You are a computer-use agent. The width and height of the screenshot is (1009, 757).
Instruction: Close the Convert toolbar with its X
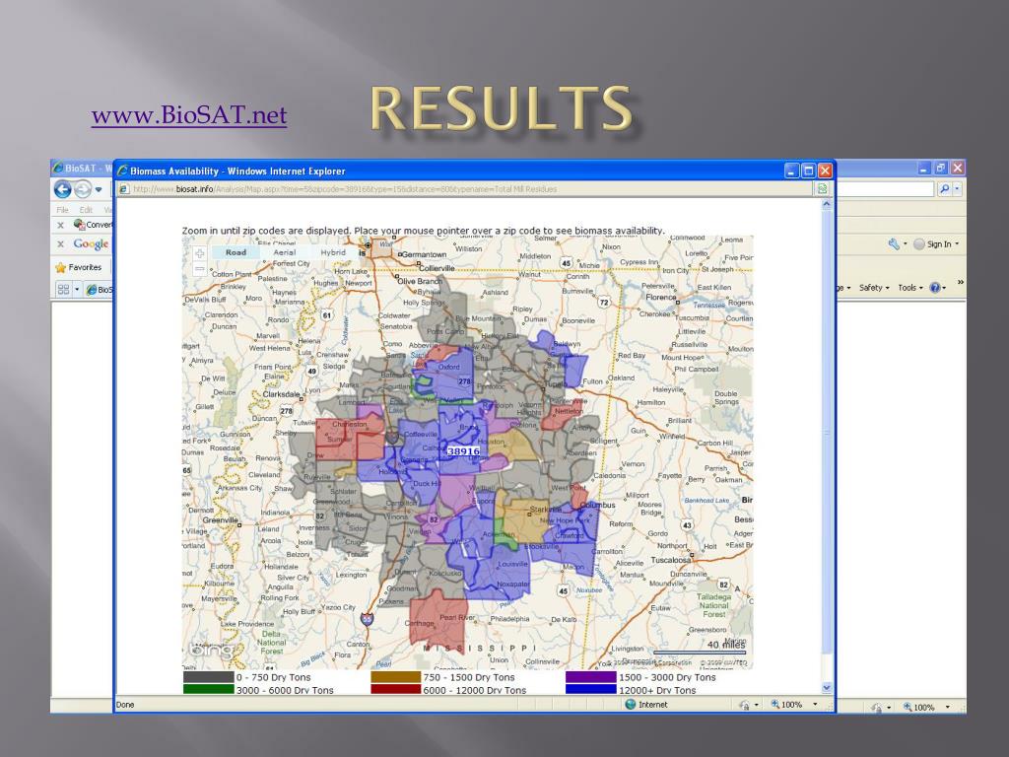coord(60,226)
